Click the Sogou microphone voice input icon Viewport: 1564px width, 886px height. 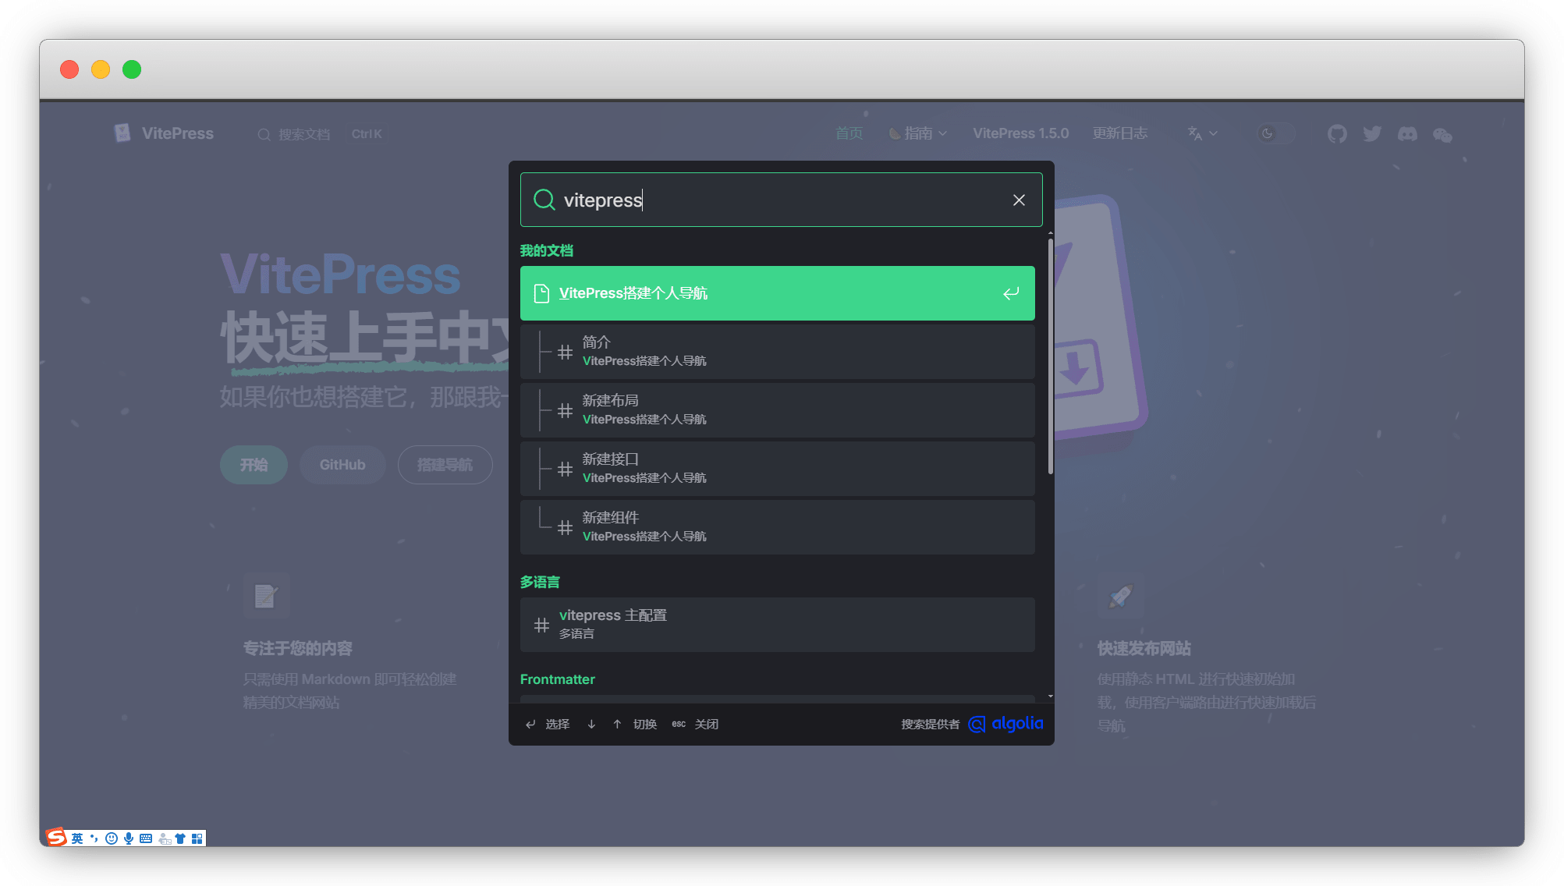(129, 838)
